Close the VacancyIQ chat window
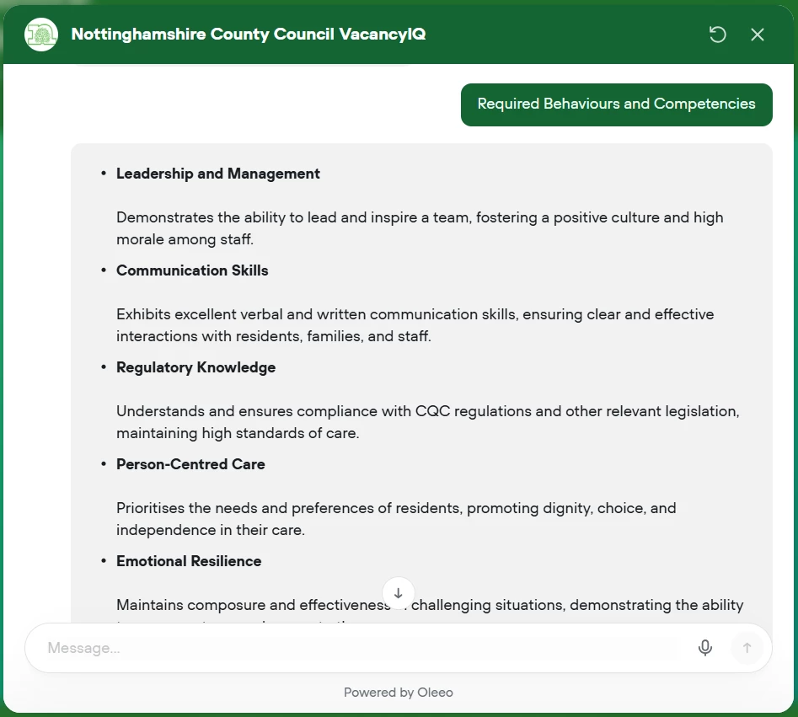 [x=758, y=35]
